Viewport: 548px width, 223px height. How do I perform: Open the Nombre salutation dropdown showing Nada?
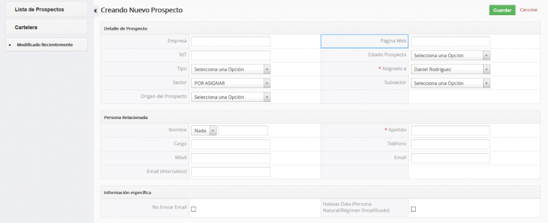tap(204, 130)
